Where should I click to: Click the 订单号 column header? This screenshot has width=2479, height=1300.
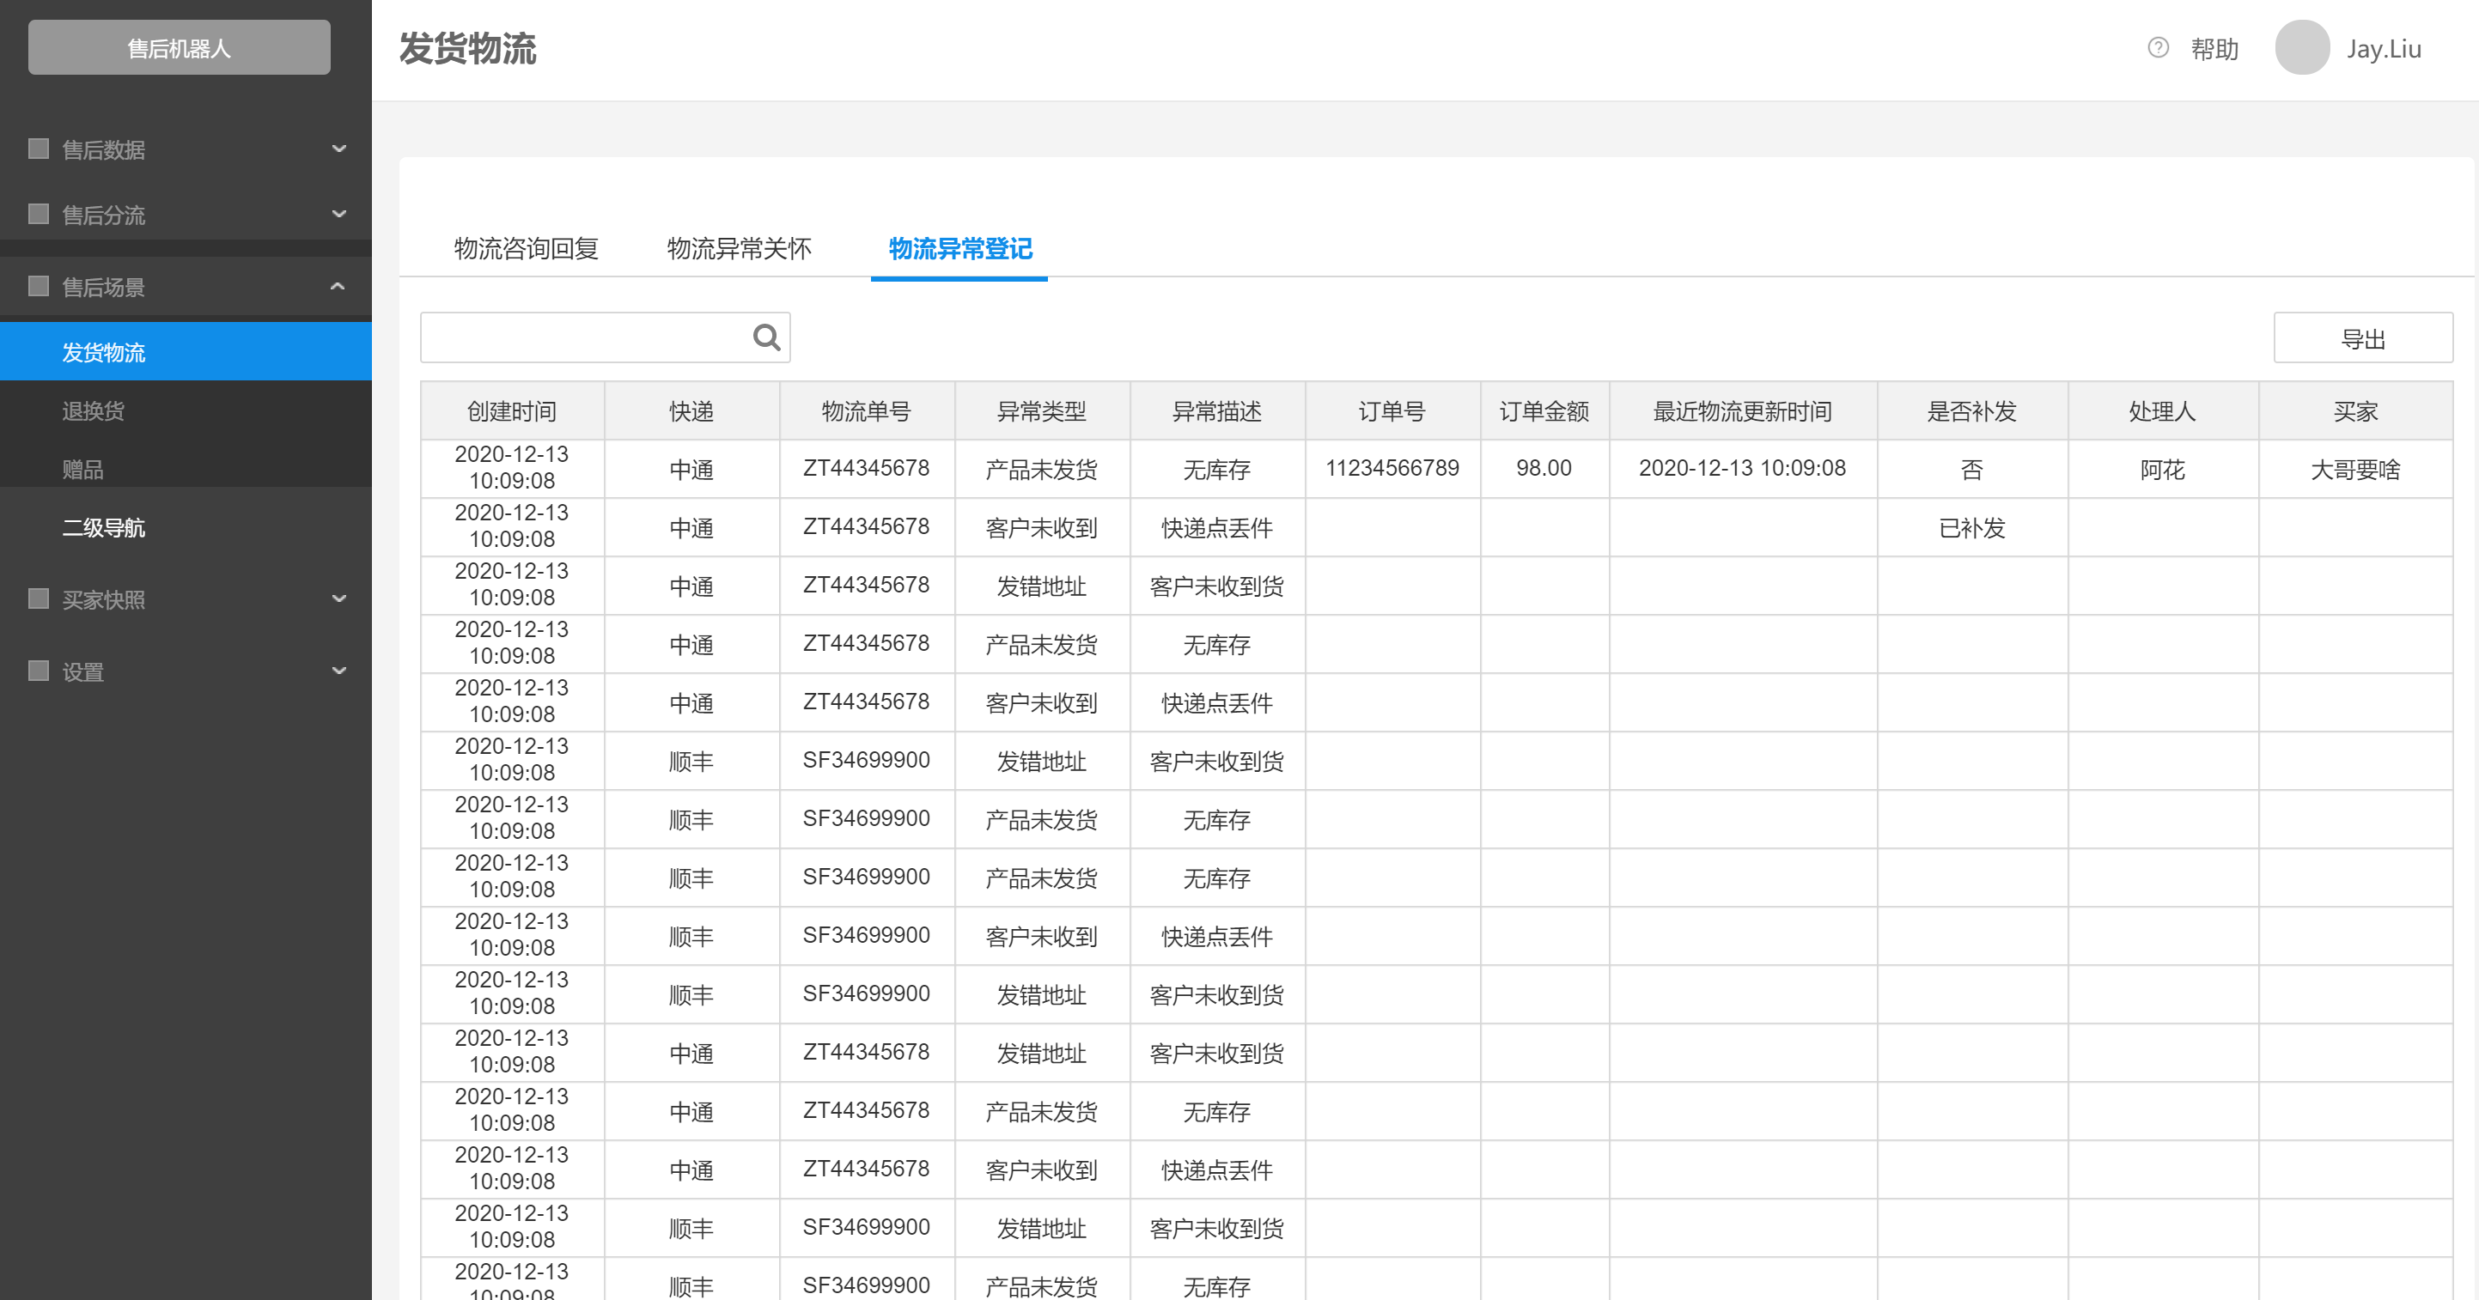tap(1392, 411)
